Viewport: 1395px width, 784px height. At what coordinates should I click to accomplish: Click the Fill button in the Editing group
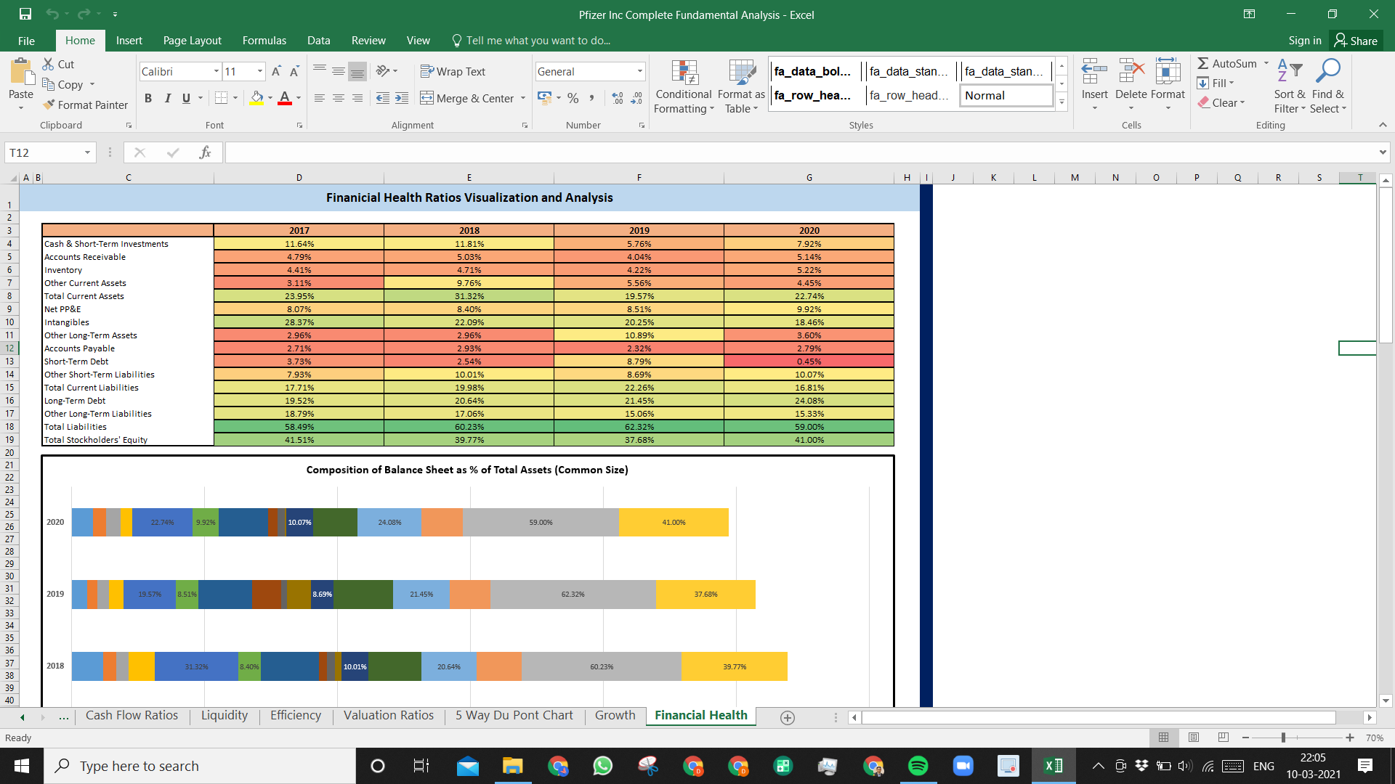coord(1216,83)
